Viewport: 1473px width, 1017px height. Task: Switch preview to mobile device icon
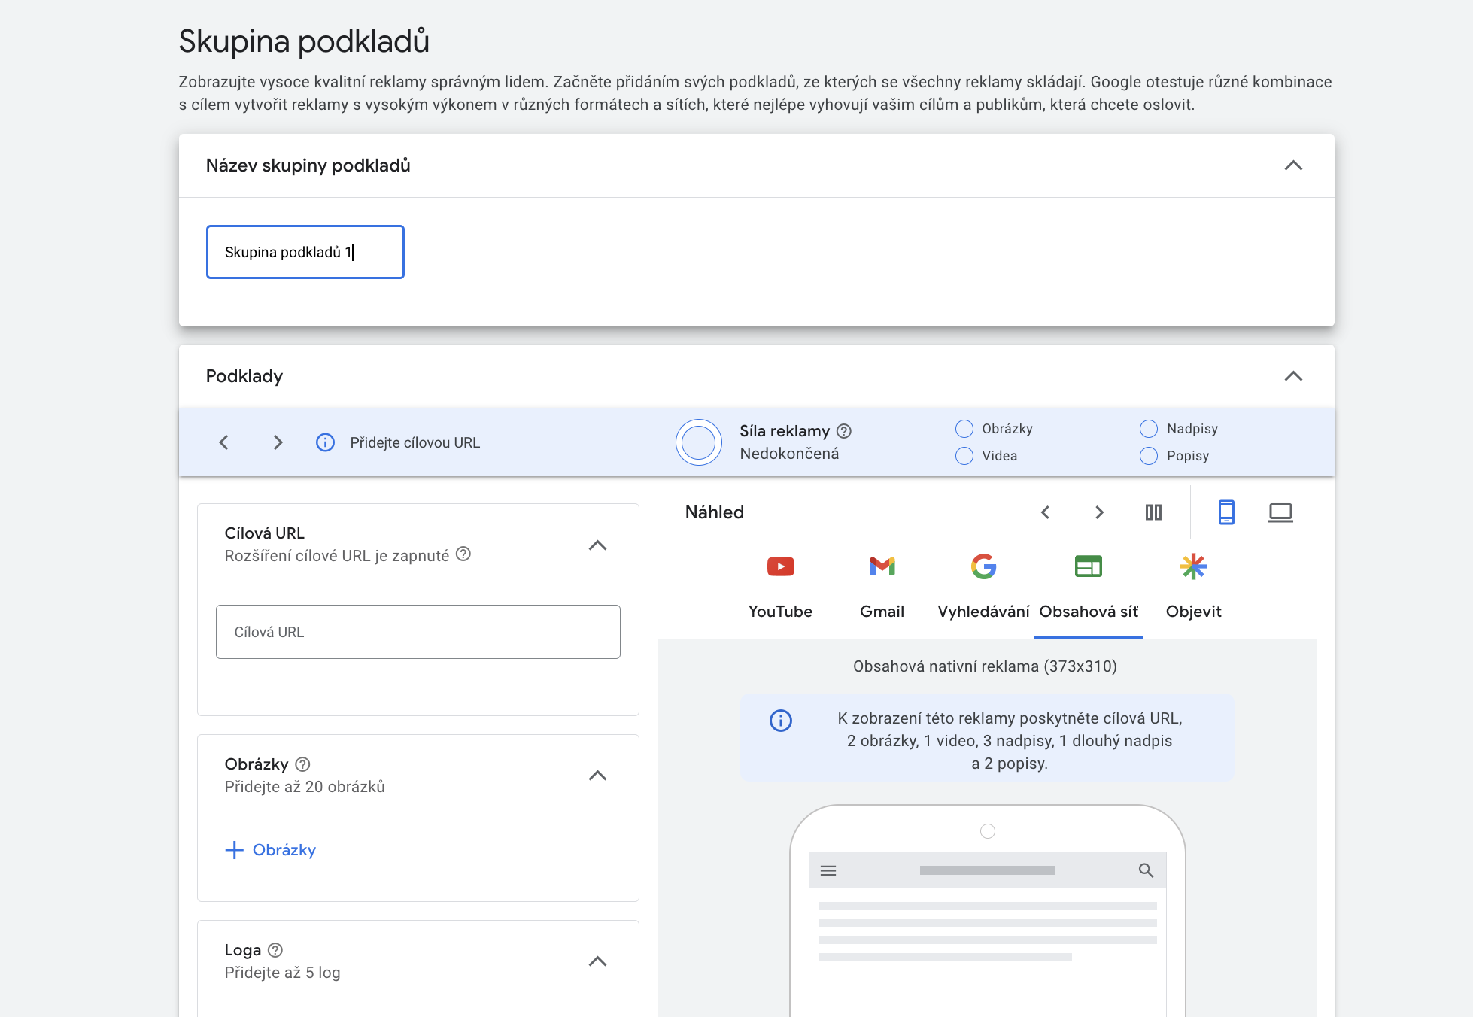click(1226, 512)
